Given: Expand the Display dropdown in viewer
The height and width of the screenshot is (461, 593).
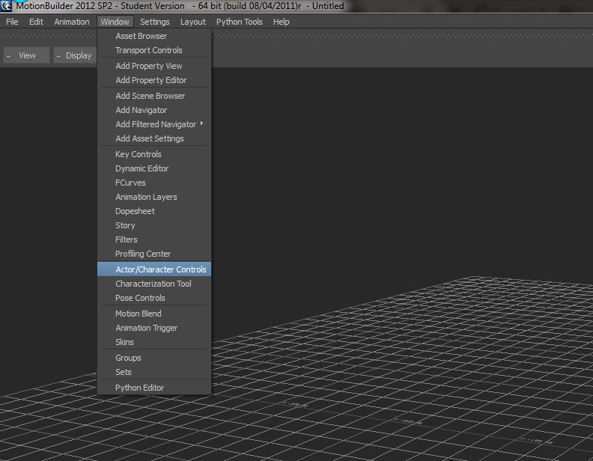Looking at the screenshot, I should [75, 55].
